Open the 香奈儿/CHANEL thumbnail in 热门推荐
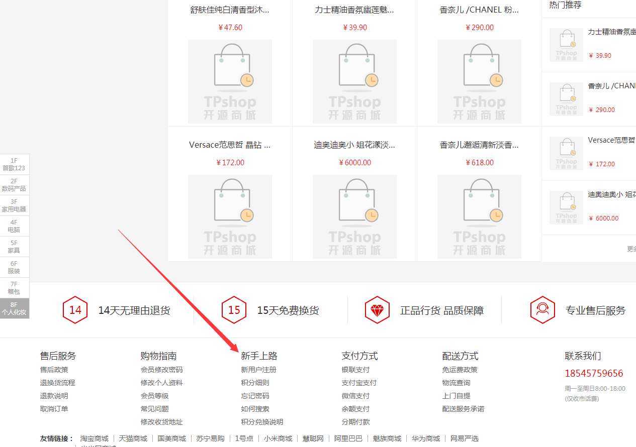636x447 pixels. pos(566,99)
